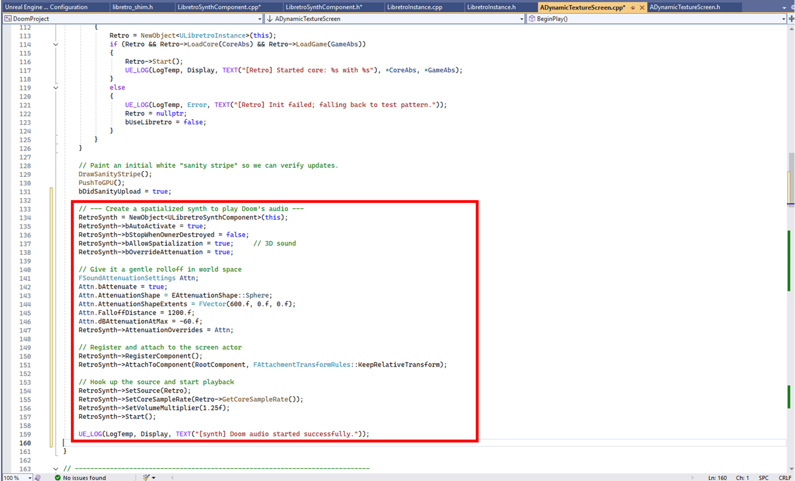Pin the ADynamicTextureScreen.cpp tab
The height and width of the screenshot is (481, 795).
point(633,7)
